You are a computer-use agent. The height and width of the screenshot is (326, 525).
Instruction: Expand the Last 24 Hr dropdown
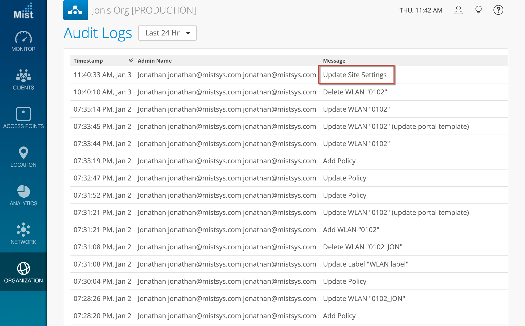point(167,33)
